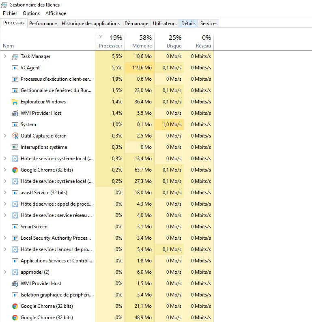Click the SmartScreen process icon

click(x=15, y=227)
